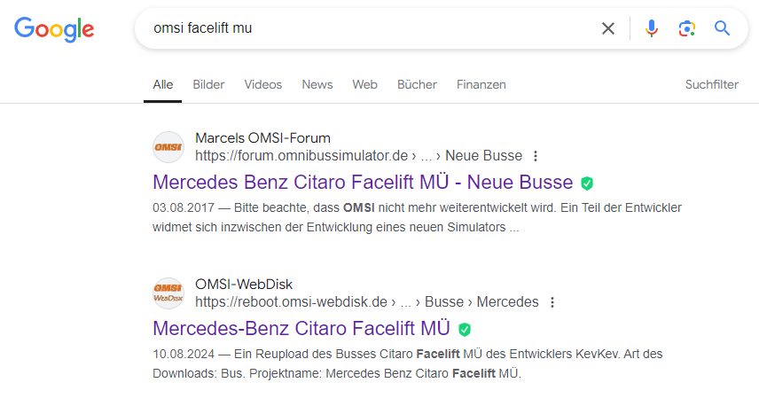
Task: Open Mercedes Benz Citaro Facelift MÜ - Neue Busse link
Action: pos(363,183)
